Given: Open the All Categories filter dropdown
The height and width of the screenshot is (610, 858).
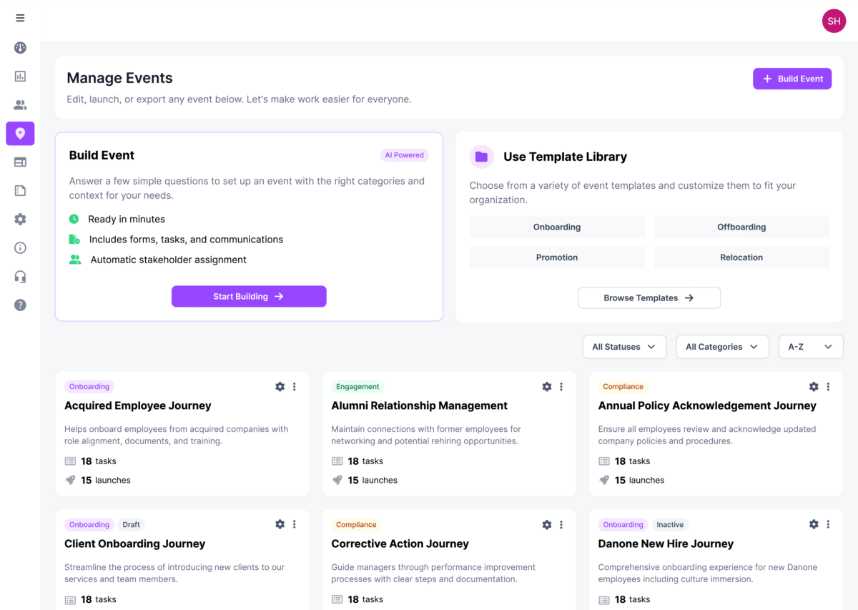Looking at the screenshot, I should point(722,347).
